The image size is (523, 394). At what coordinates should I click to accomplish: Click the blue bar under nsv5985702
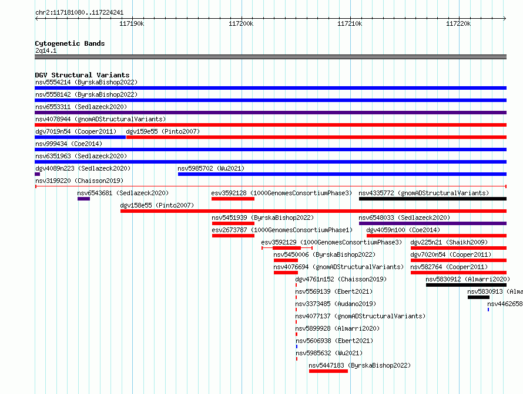342,174
